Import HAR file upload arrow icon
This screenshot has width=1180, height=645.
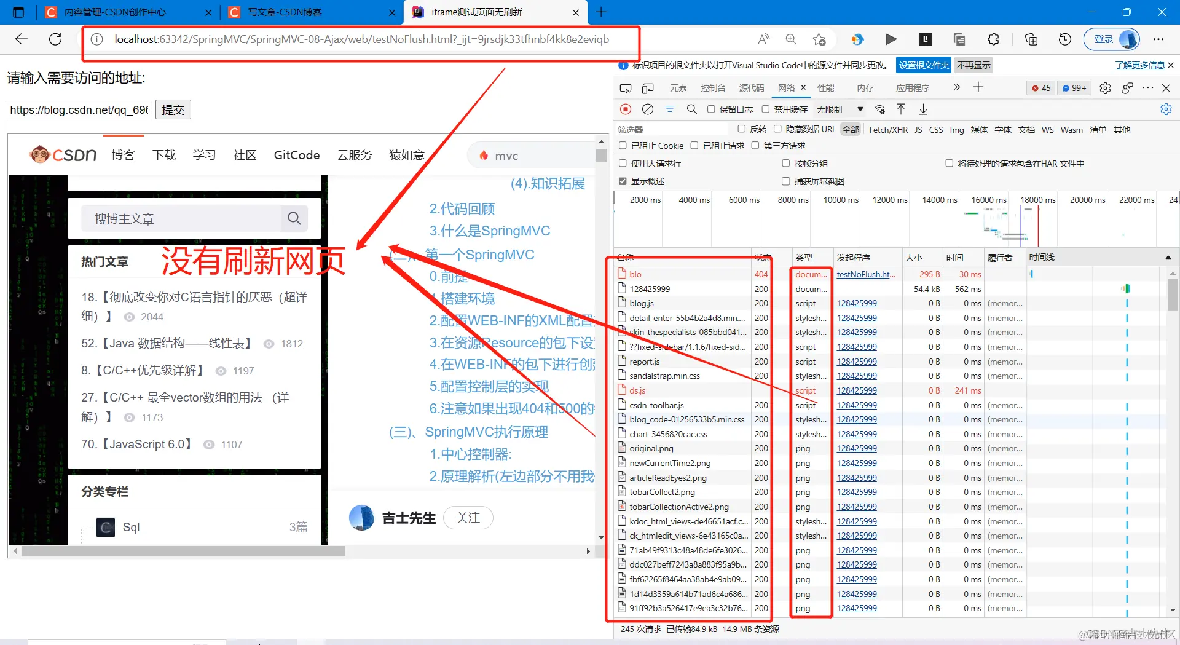[901, 109]
